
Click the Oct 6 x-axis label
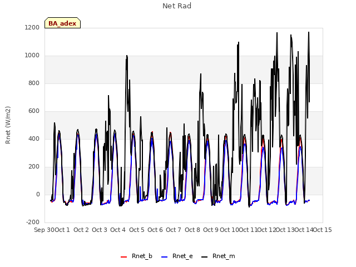pos(155,230)
